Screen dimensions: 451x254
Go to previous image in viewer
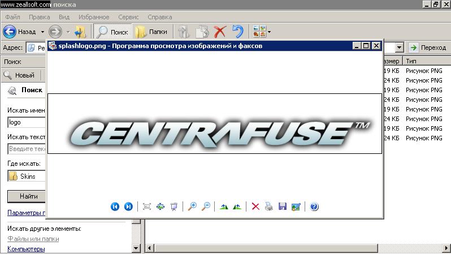pos(115,206)
